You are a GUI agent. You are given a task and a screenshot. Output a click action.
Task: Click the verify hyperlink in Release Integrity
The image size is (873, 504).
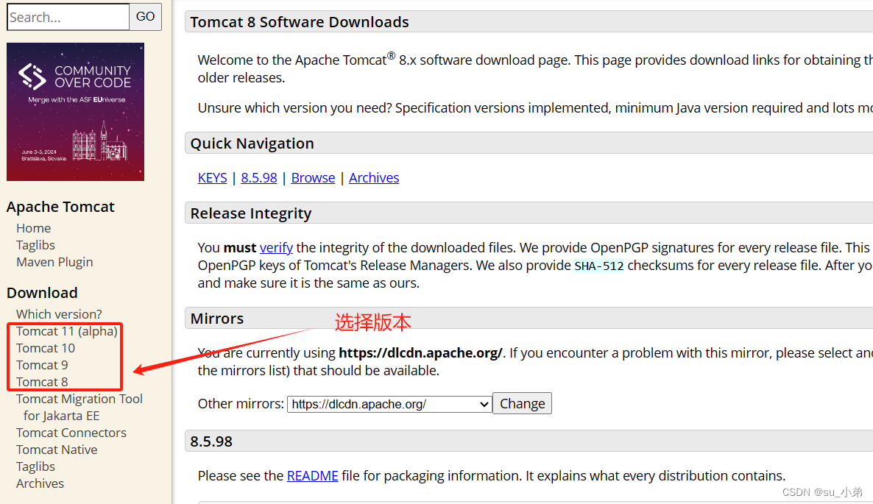[276, 247]
